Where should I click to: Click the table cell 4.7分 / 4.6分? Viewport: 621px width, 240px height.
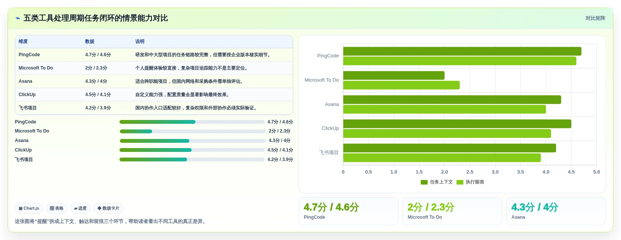pyautogui.click(x=98, y=55)
